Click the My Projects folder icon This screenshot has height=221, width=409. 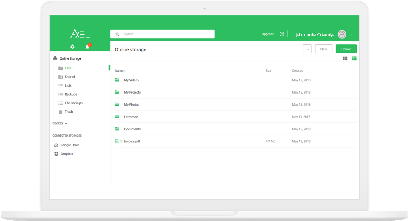coord(117,92)
